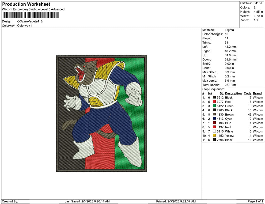
Task: Click the 'N#' column header
Action: coord(210,93)
